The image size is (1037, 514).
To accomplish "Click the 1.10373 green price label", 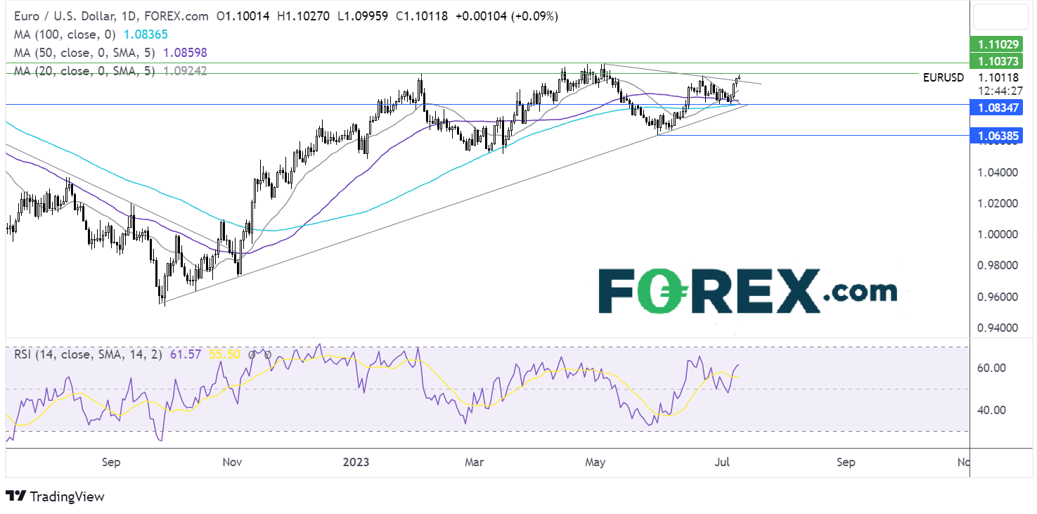I will tap(996, 63).
